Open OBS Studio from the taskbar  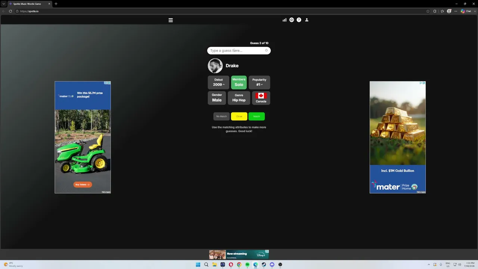[280, 265]
